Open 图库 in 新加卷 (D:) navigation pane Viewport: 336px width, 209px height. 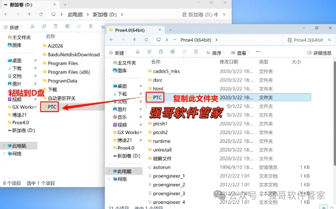click(15, 45)
